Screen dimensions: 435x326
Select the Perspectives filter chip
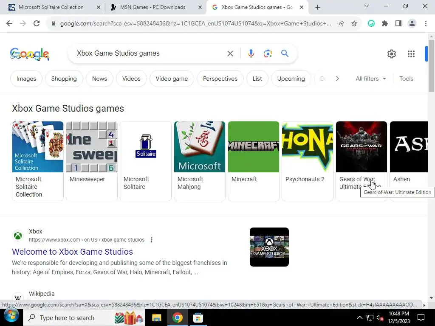pos(220,79)
